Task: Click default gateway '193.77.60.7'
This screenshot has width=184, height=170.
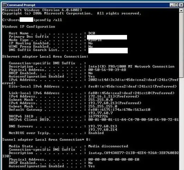Action: [100, 113]
